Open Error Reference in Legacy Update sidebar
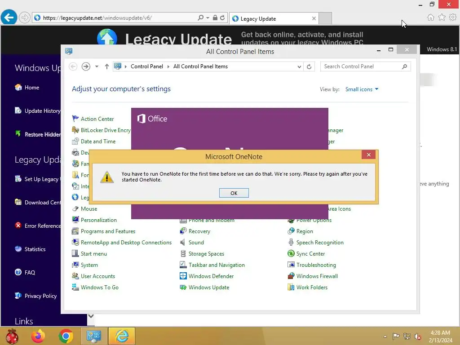 pos(38,226)
